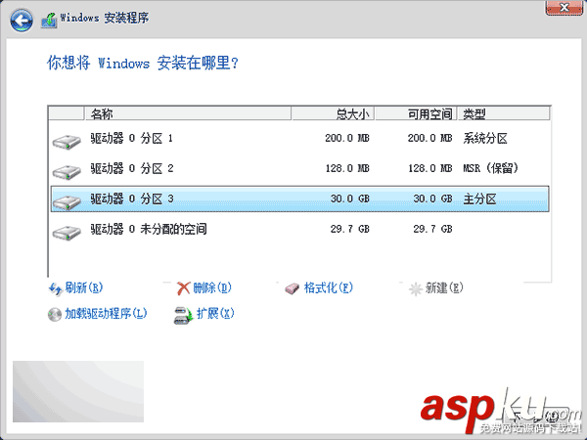Click the 系统分区 type cell
Image resolution: width=587 pixels, height=440 pixels.
click(x=485, y=139)
